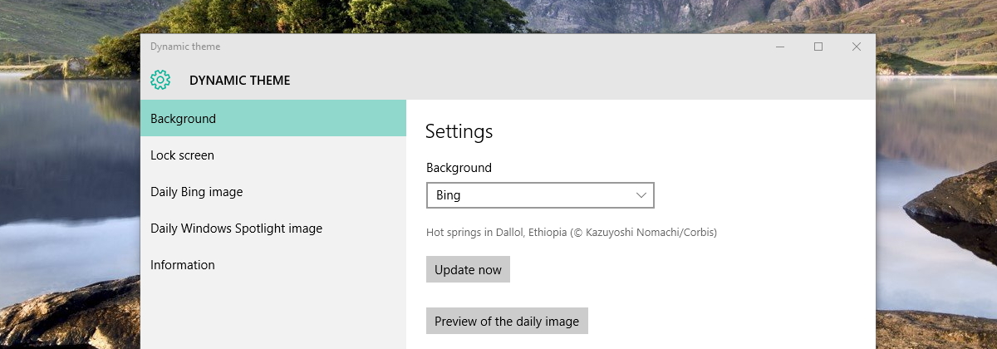The height and width of the screenshot is (349, 997).
Task: Click the Settings heading
Action: [459, 131]
